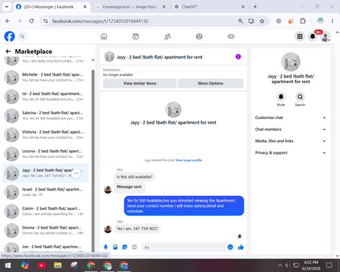Open Friends icon in top navigation
Viewport: 340px width, 272px height.
pyautogui.click(x=167, y=36)
